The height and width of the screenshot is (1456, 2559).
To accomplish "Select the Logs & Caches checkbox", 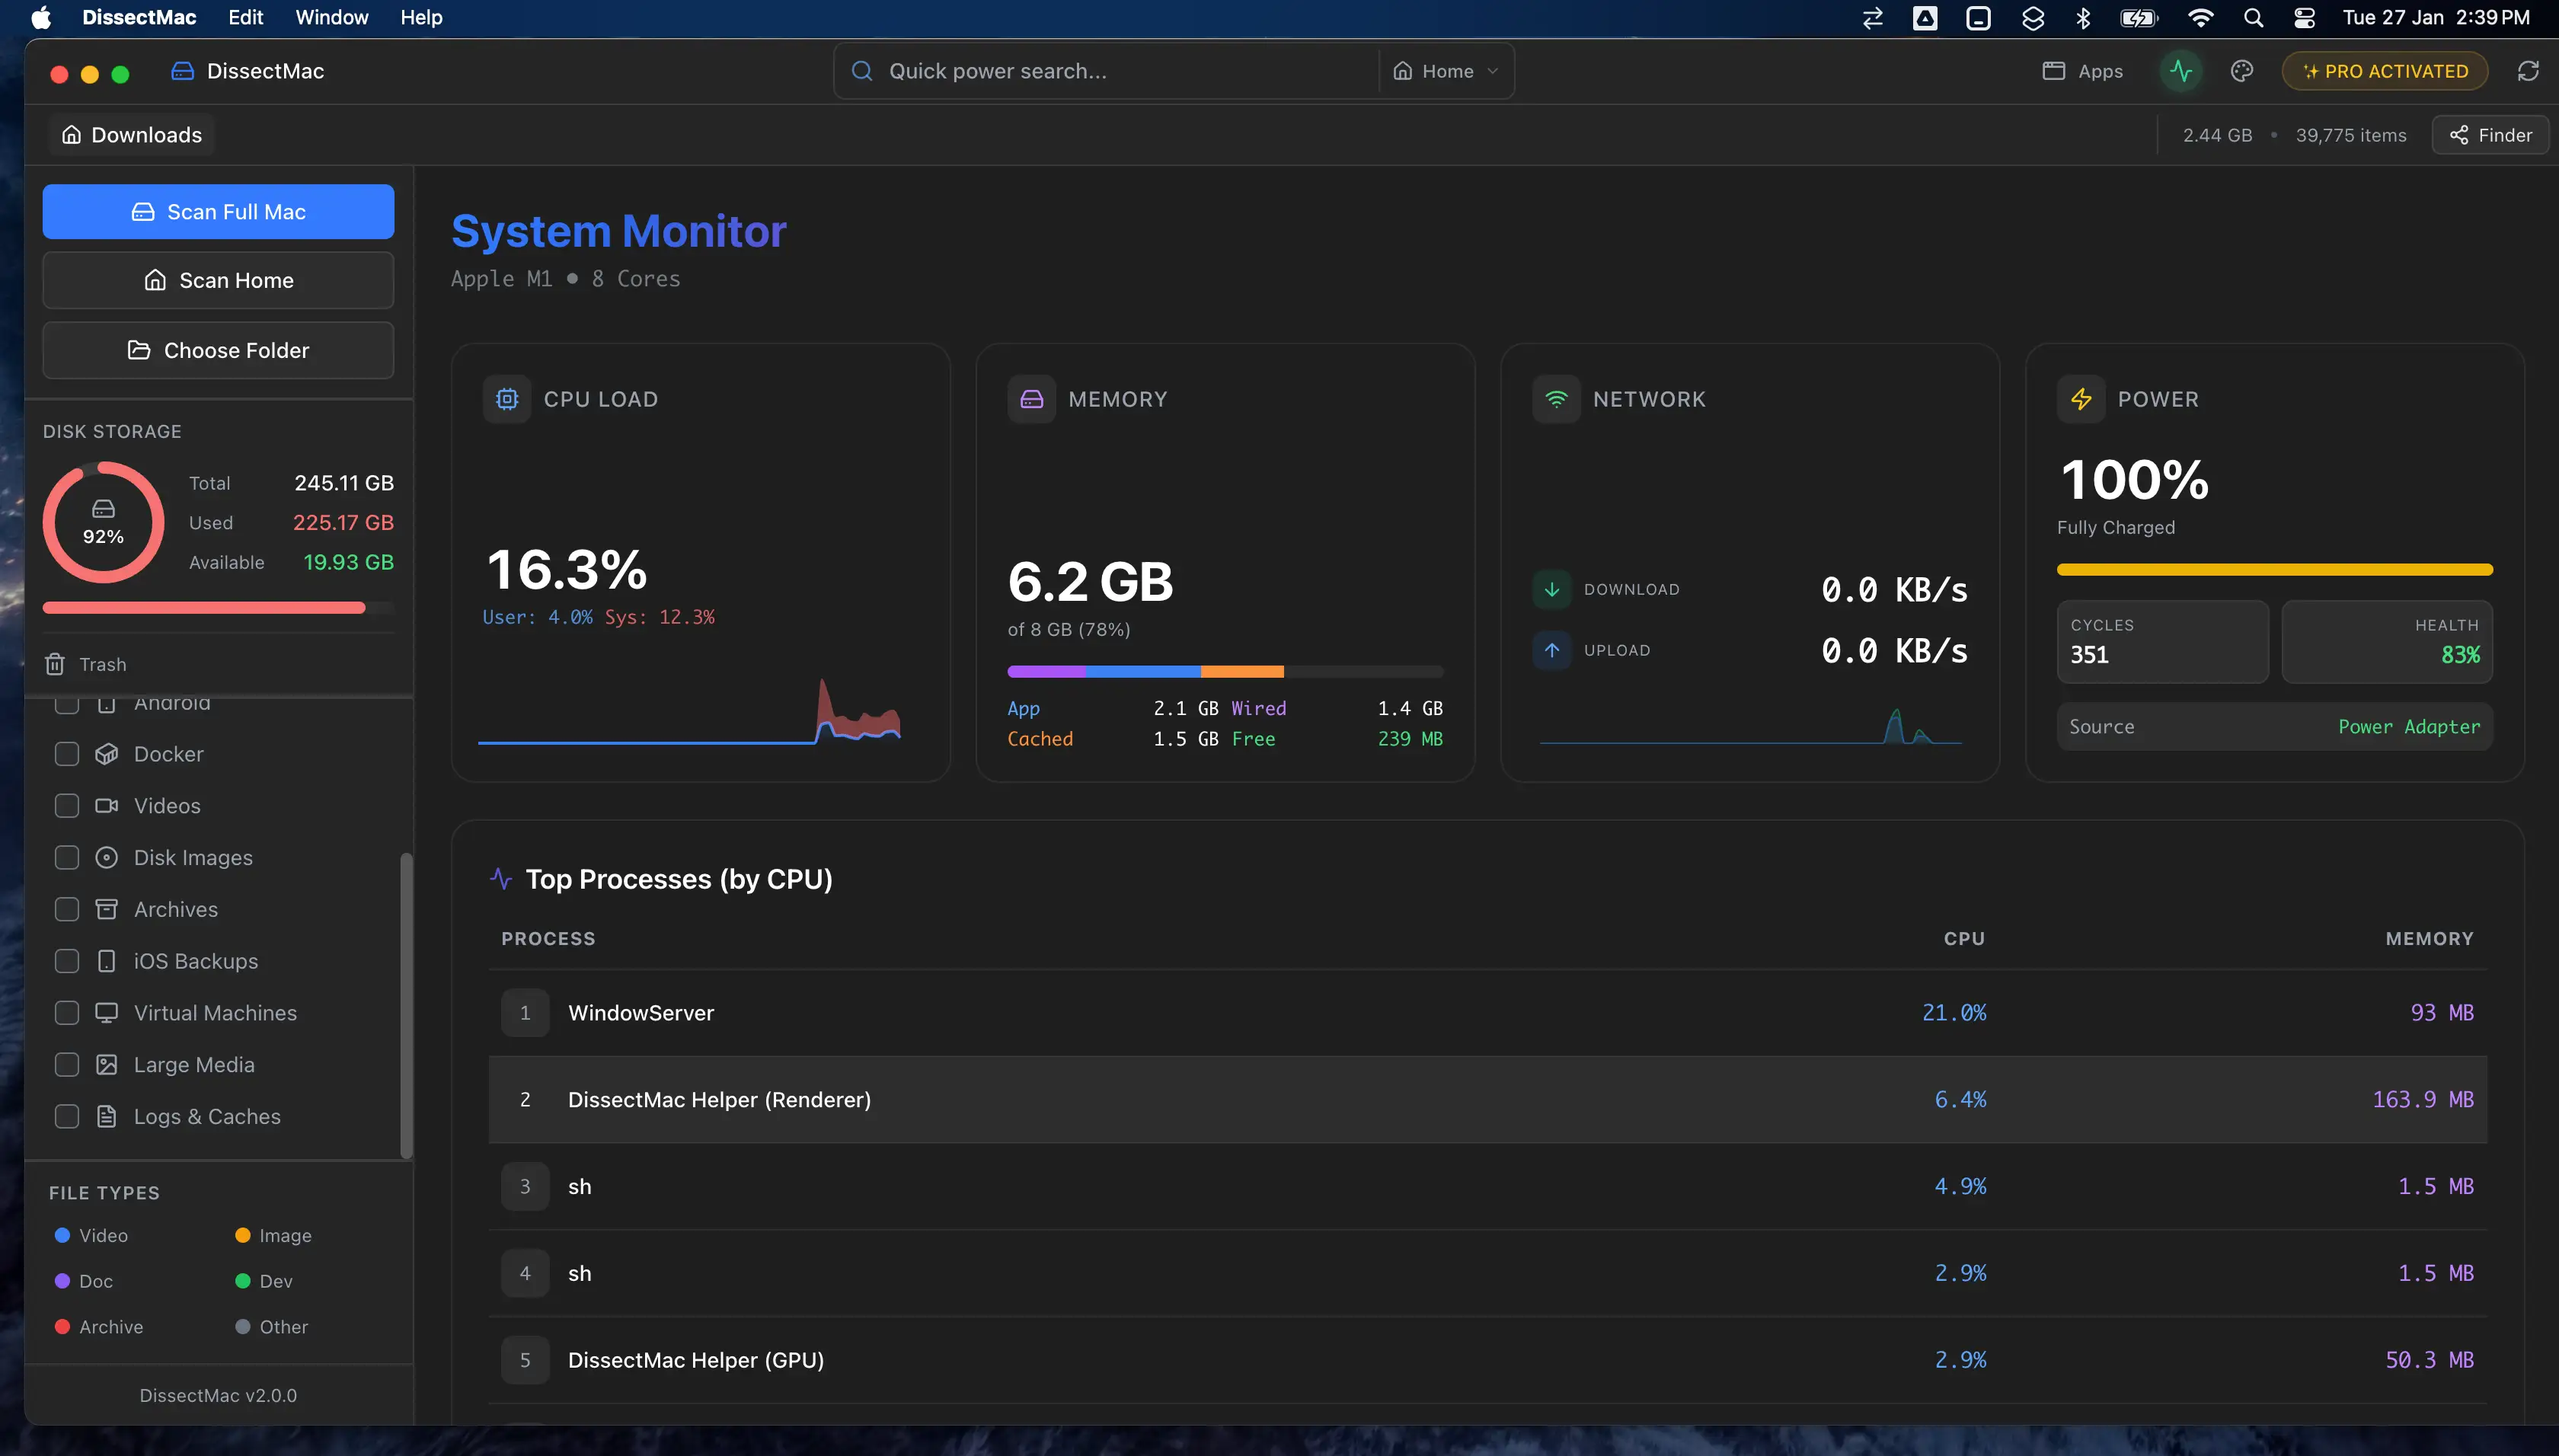I will pos(66,1116).
